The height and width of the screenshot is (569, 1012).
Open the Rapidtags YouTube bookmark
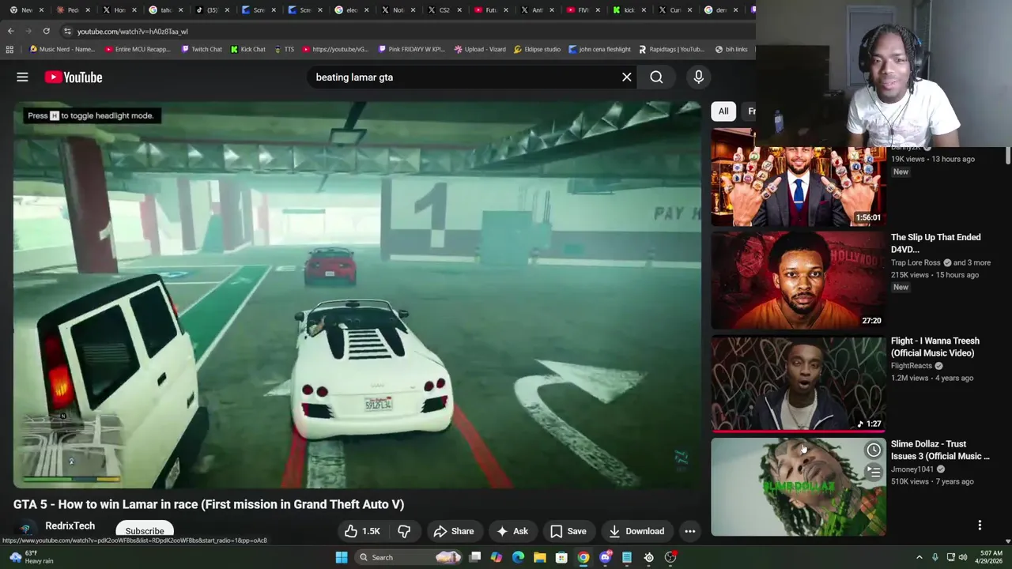672,49
